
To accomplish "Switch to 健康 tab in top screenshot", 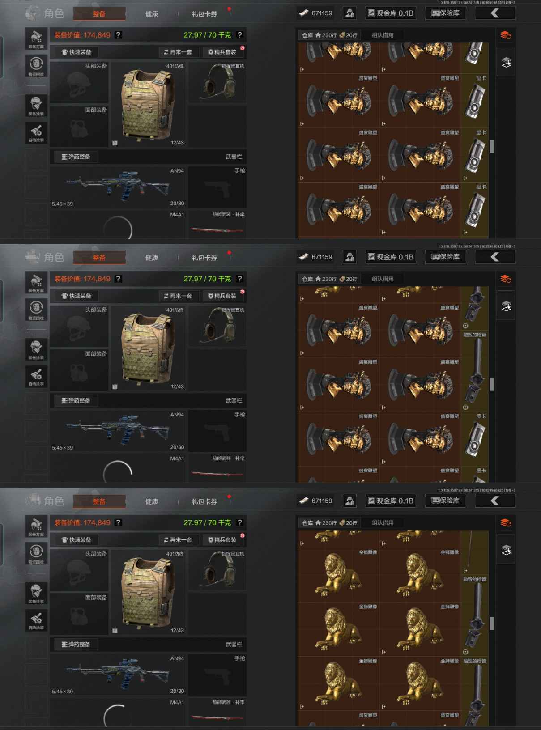I will tap(152, 14).
